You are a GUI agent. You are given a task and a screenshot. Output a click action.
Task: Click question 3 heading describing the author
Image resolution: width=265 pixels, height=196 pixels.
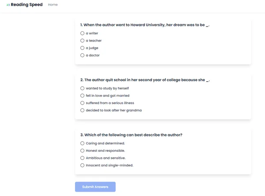(131, 135)
